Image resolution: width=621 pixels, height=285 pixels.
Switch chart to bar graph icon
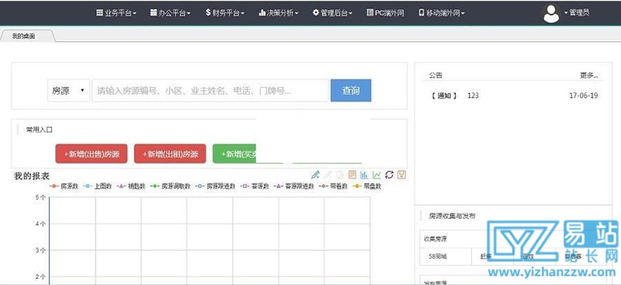(364, 175)
